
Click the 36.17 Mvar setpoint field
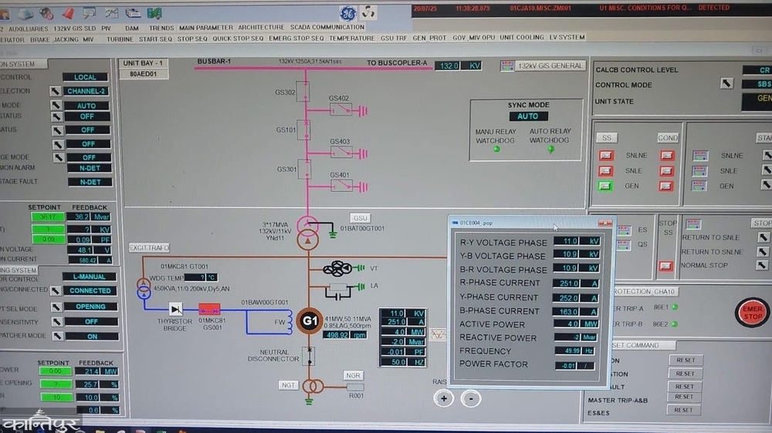coord(47,217)
